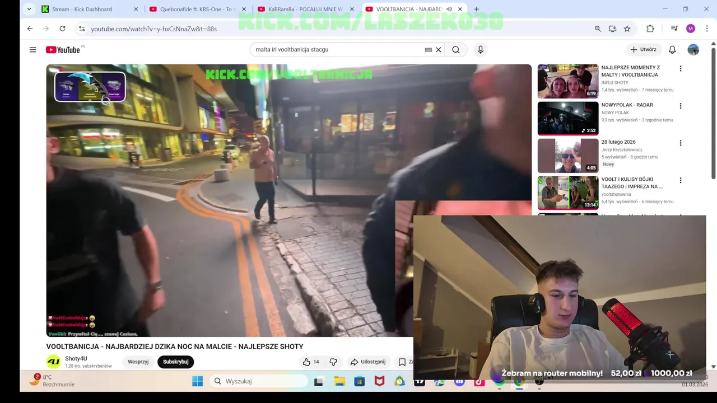Image resolution: width=717 pixels, height=403 pixels.
Task: Open McAfee from the taskbar
Action: click(x=379, y=381)
